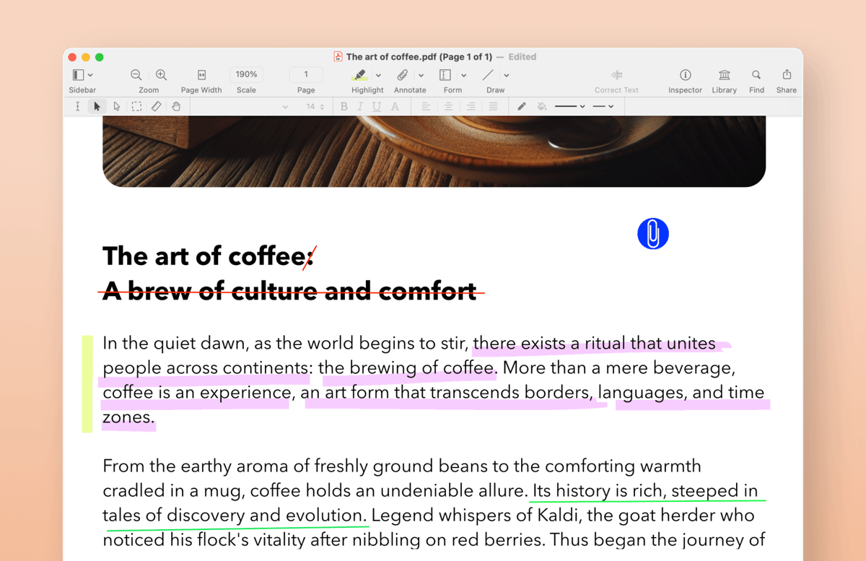The height and width of the screenshot is (561, 866).
Task: Select the Zoom In tool
Action: click(160, 74)
